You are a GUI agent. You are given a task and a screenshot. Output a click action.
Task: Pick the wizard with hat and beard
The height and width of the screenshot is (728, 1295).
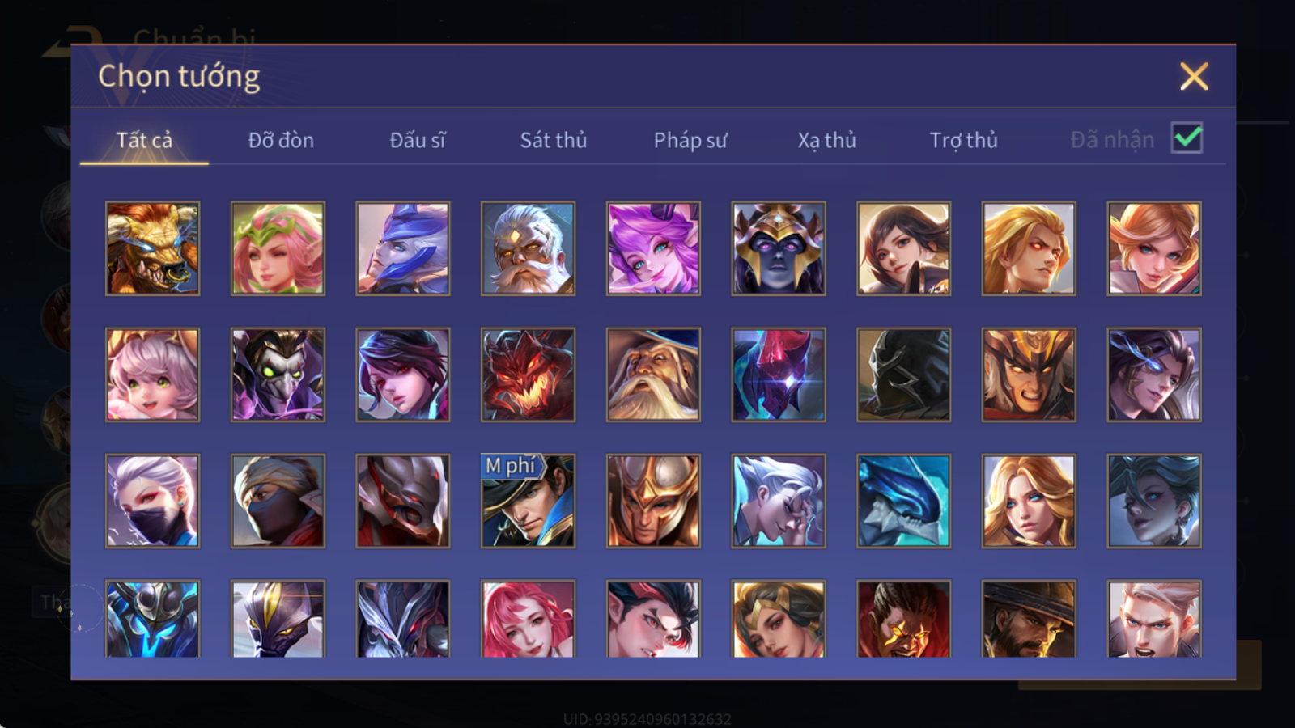(653, 375)
